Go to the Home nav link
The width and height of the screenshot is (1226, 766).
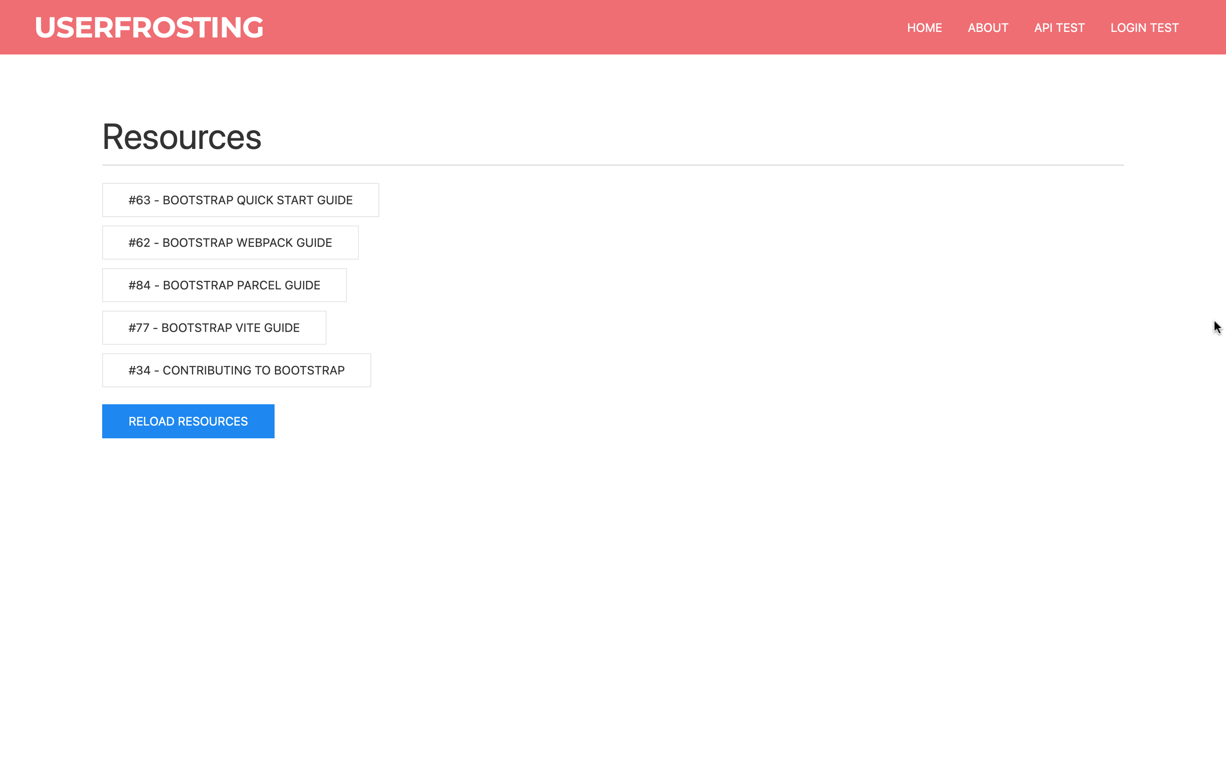[924, 28]
